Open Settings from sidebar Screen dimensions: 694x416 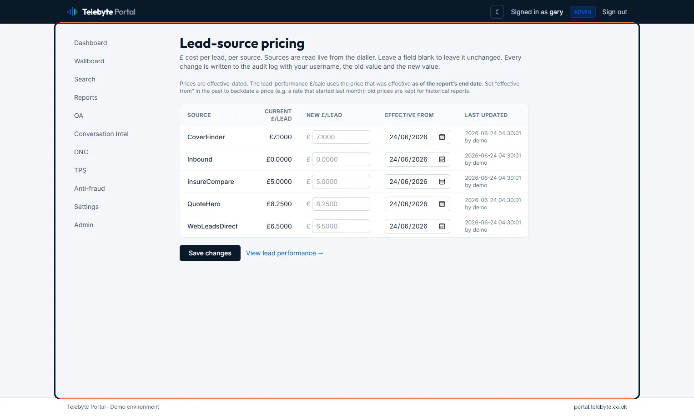pos(86,207)
